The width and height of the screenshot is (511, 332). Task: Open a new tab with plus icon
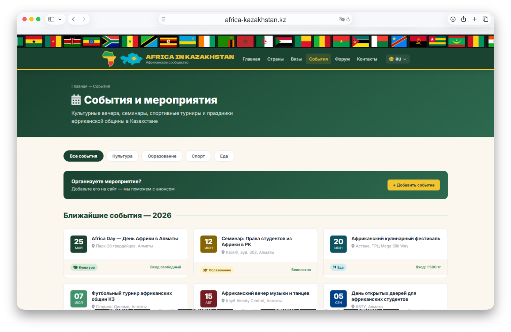(475, 19)
